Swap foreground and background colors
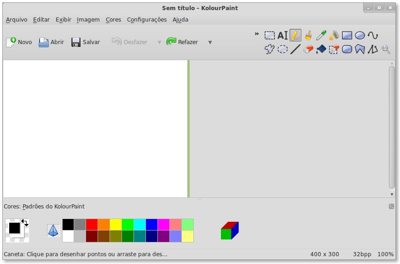 coord(25,223)
